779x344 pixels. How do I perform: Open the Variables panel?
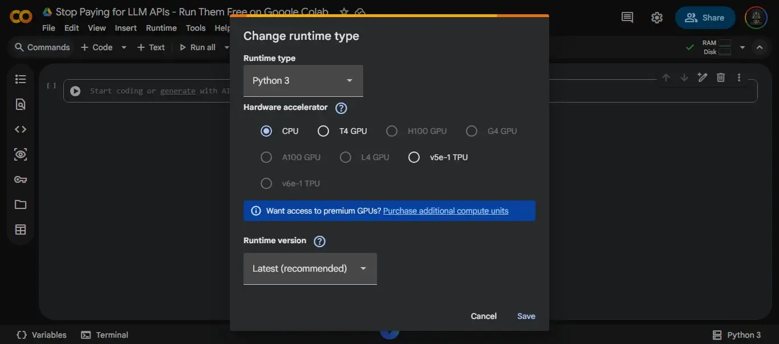point(42,335)
